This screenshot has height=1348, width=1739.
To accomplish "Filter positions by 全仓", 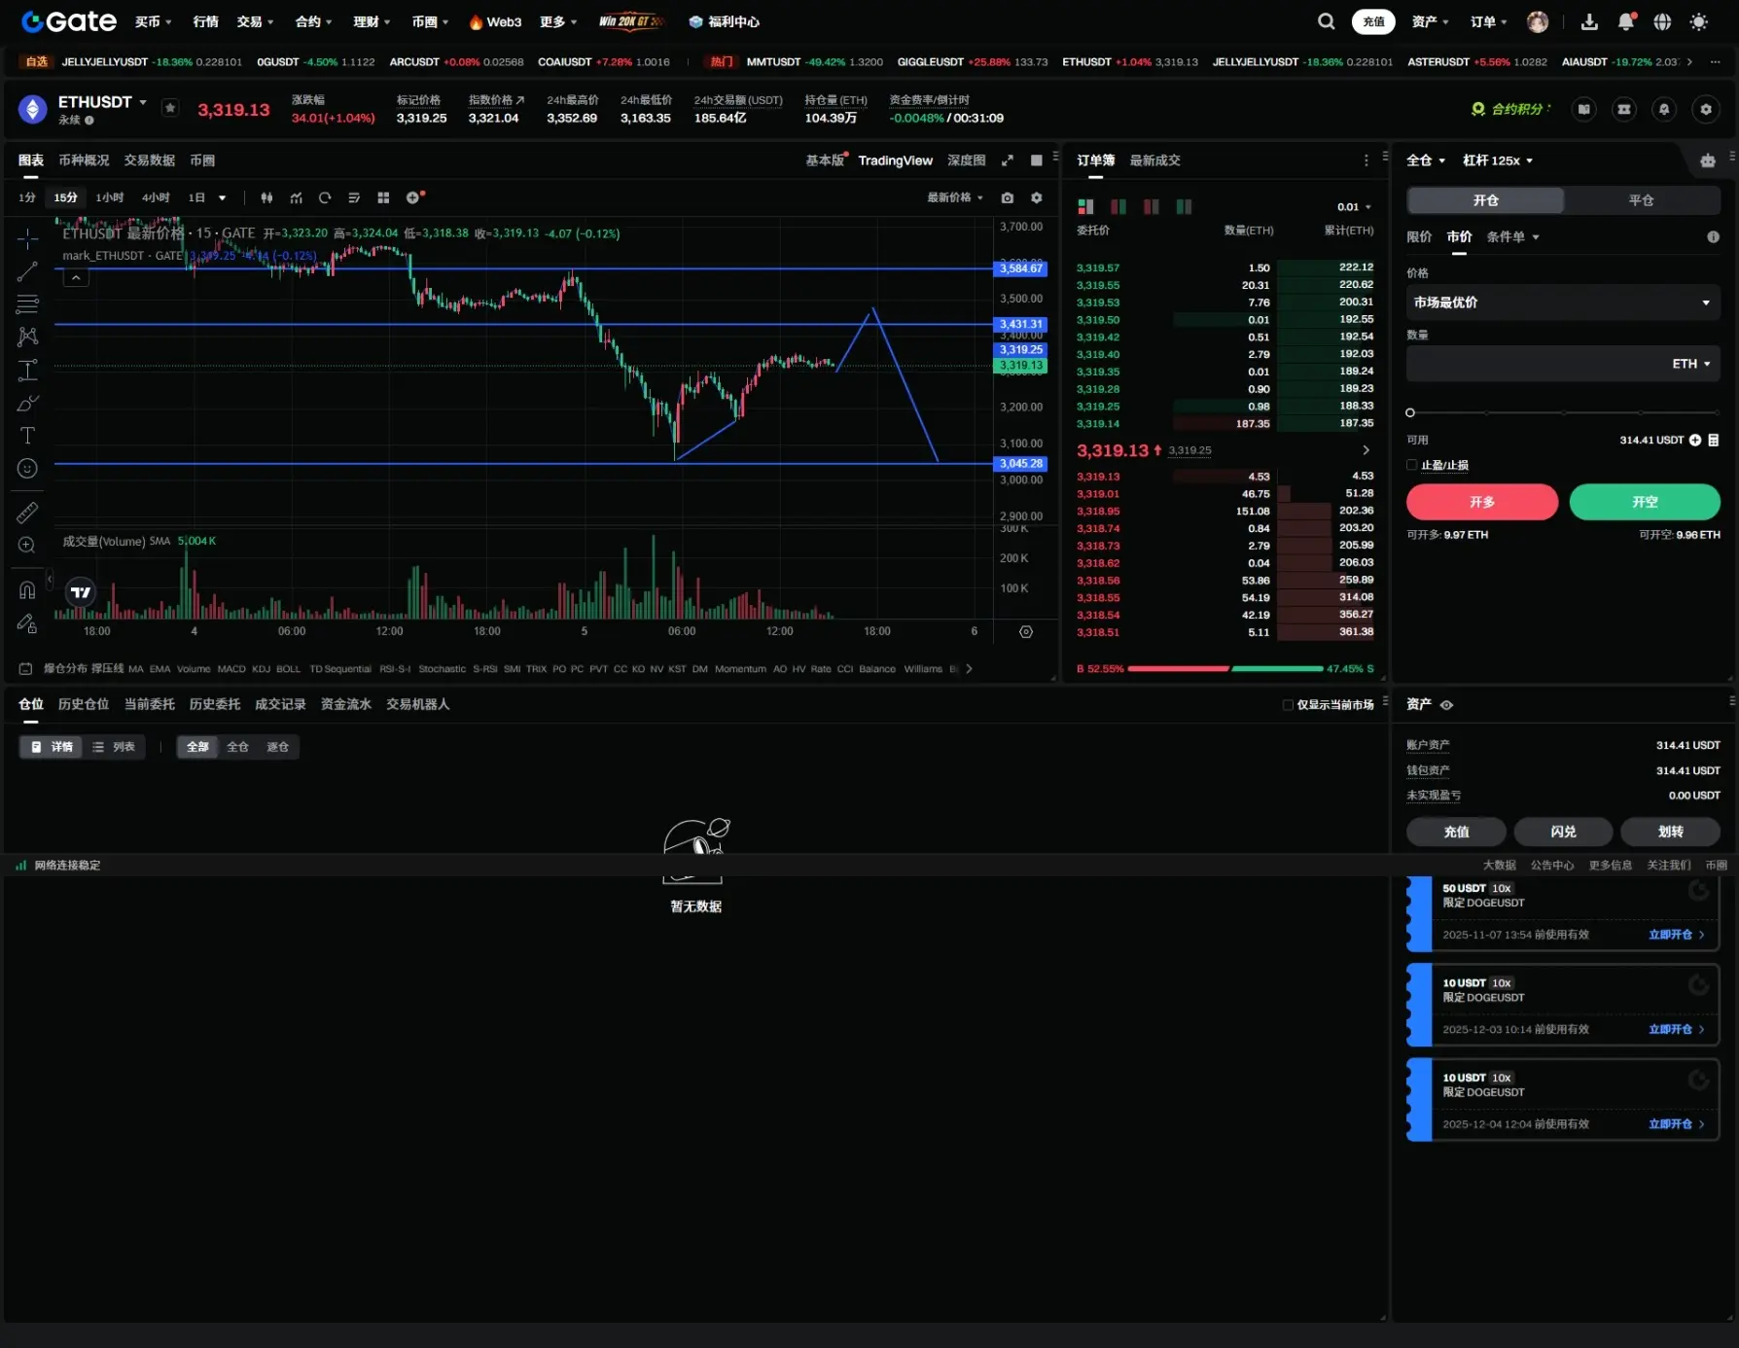I will (x=238, y=747).
